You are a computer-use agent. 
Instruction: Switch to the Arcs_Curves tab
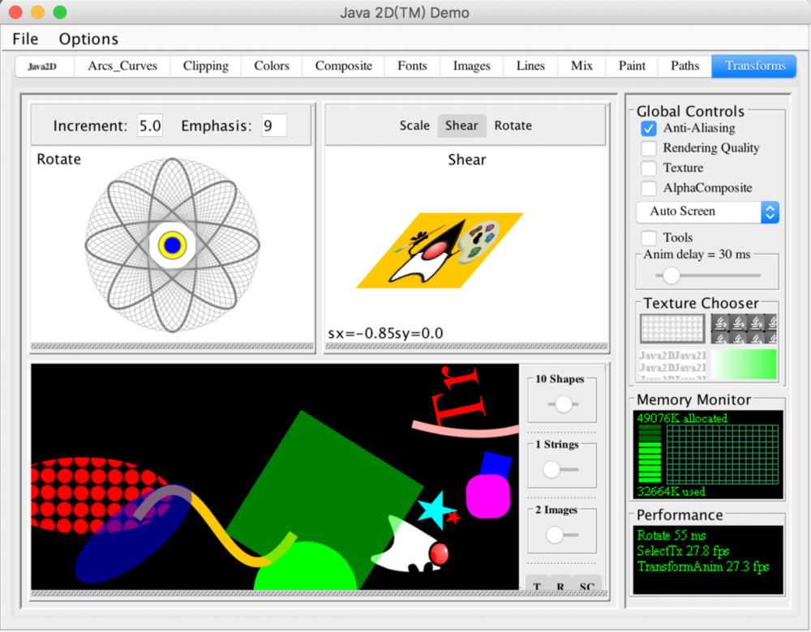(122, 66)
